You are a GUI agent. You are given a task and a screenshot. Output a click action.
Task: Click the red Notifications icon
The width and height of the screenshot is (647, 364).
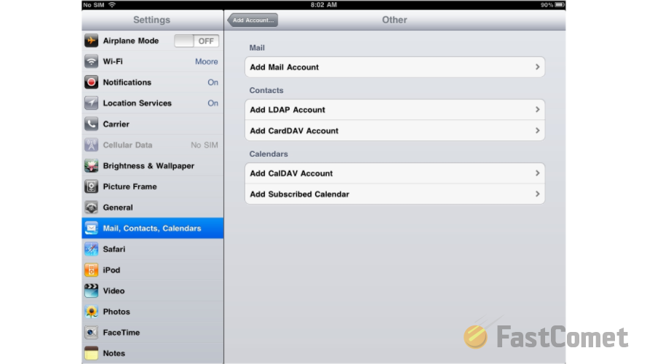click(x=91, y=82)
